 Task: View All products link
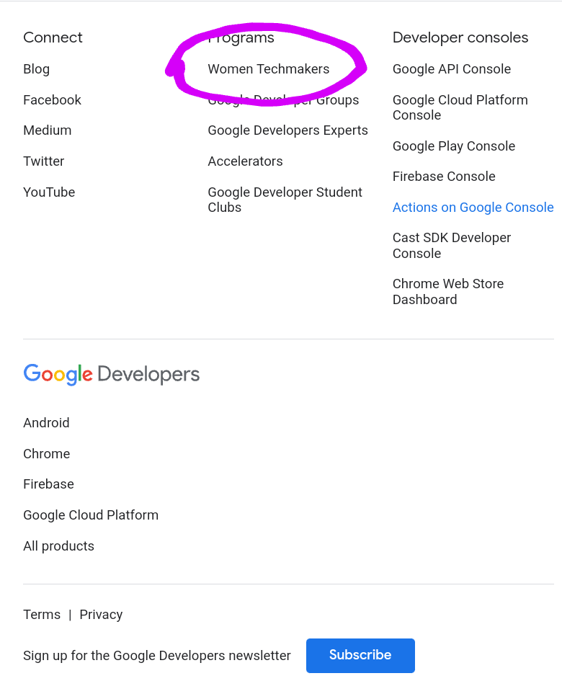(x=58, y=546)
